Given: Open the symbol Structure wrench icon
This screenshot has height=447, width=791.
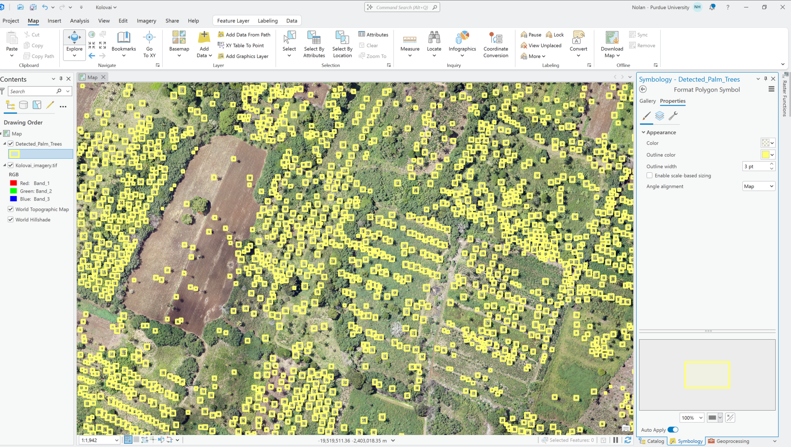Looking at the screenshot, I should point(673,116).
